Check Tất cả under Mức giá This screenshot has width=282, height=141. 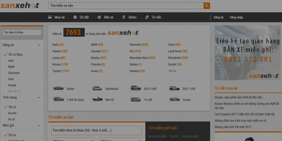pos(10,135)
